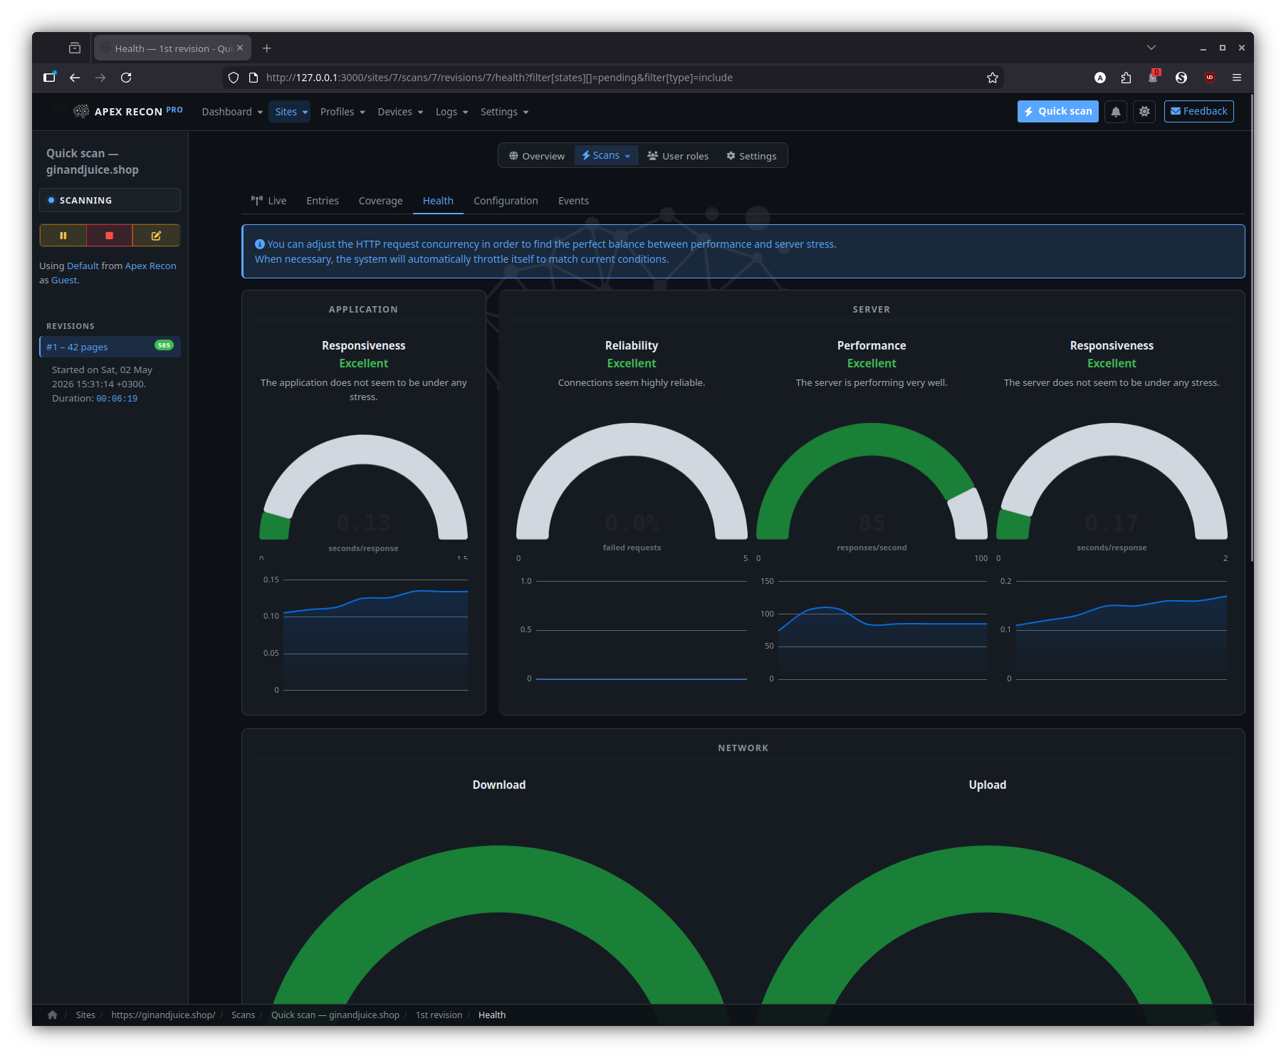1286x1058 pixels.
Task: Switch to the Live tab
Action: [x=269, y=201]
